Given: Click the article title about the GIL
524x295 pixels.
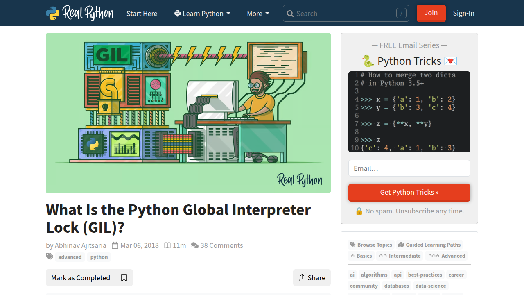Looking at the screenshot, I should click(178, 218).
